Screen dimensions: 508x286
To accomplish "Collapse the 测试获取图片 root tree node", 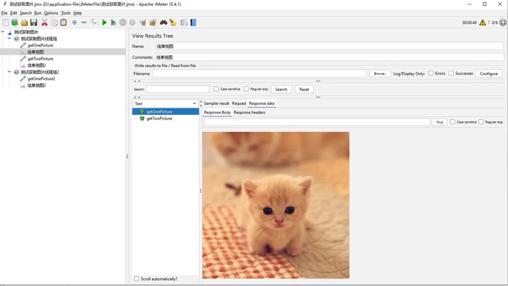I will pyautogui.click(x=3, y=32).
